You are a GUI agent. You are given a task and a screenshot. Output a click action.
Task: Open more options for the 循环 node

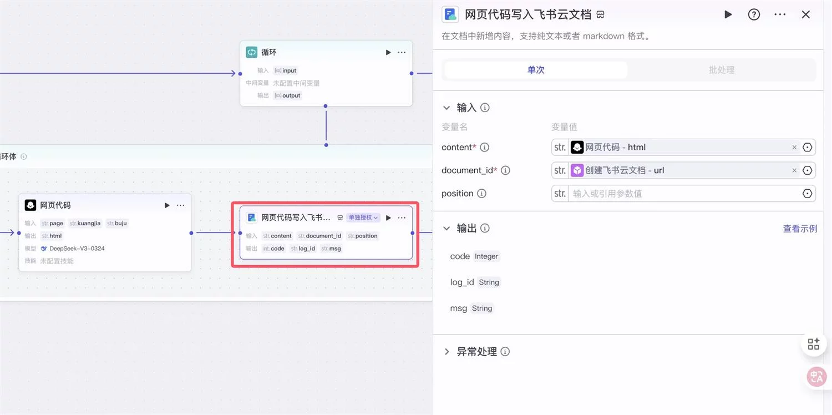coord(402,52)
